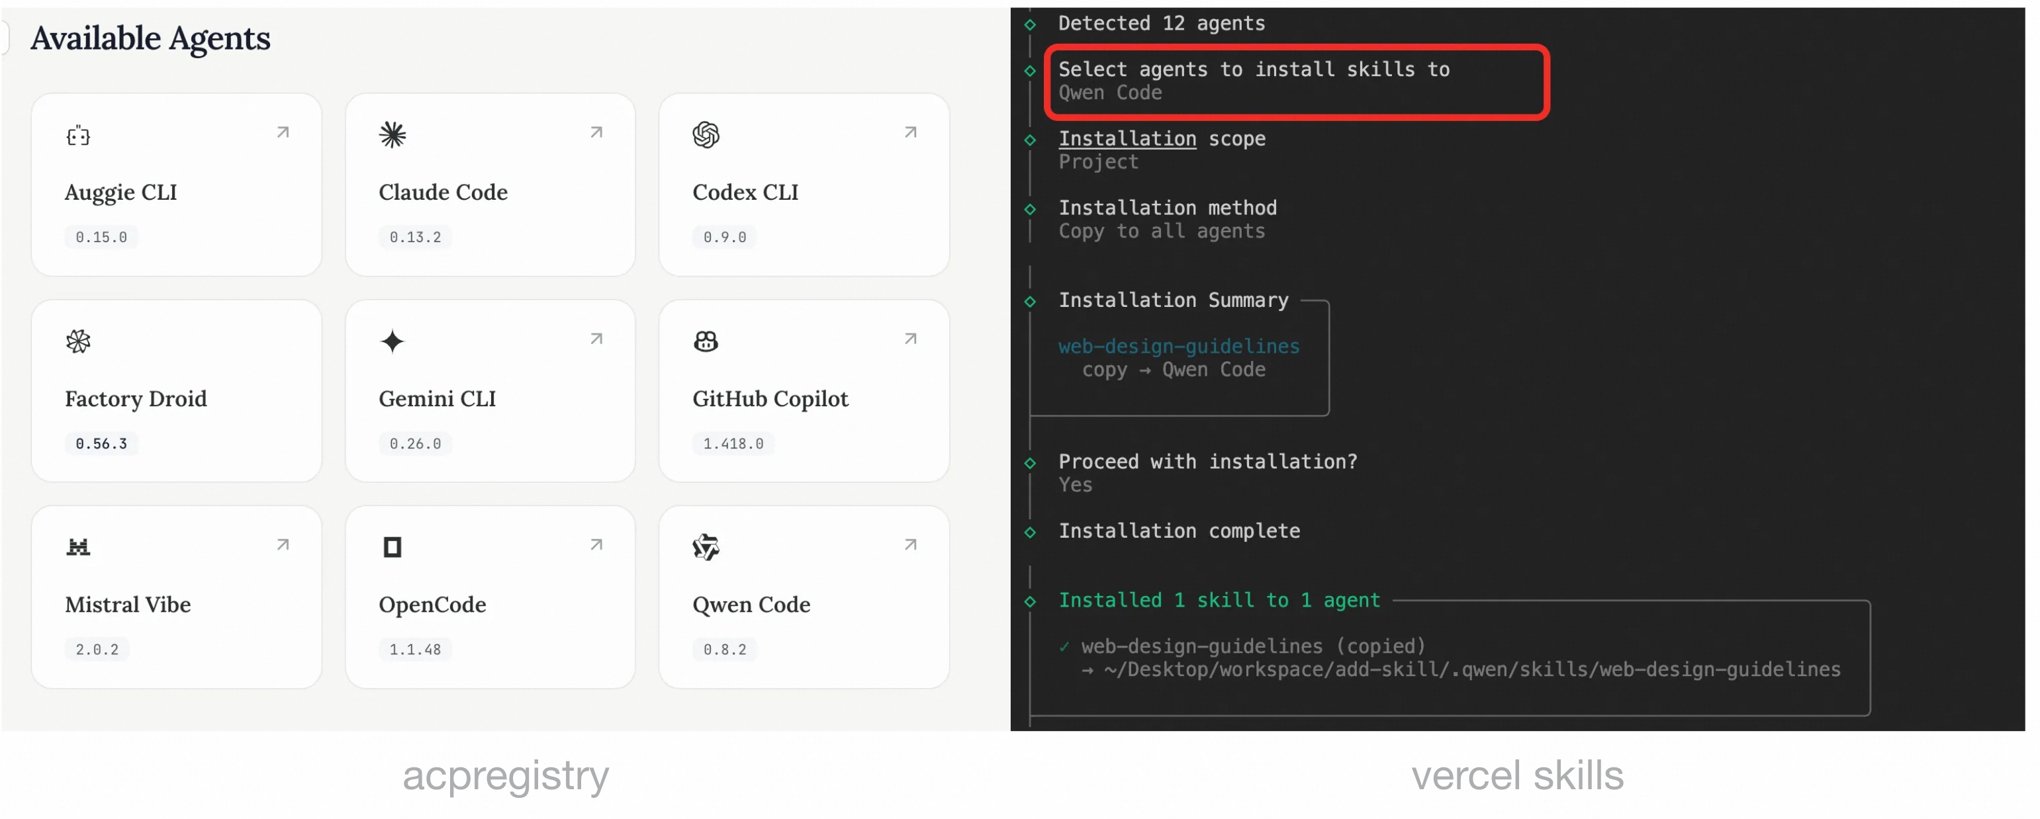Click the GitHub Copilot logo icon
Screen dimensions: 2040x819
706,341
